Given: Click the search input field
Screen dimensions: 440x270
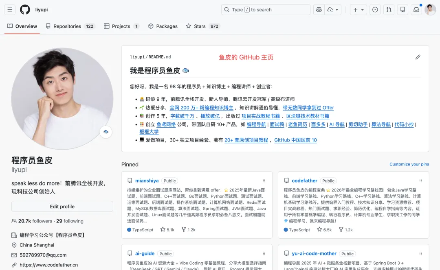Looking at the screenshot, I should 266,10.
